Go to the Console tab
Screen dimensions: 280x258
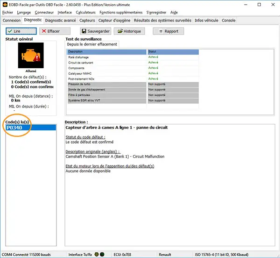coord(229,20)
